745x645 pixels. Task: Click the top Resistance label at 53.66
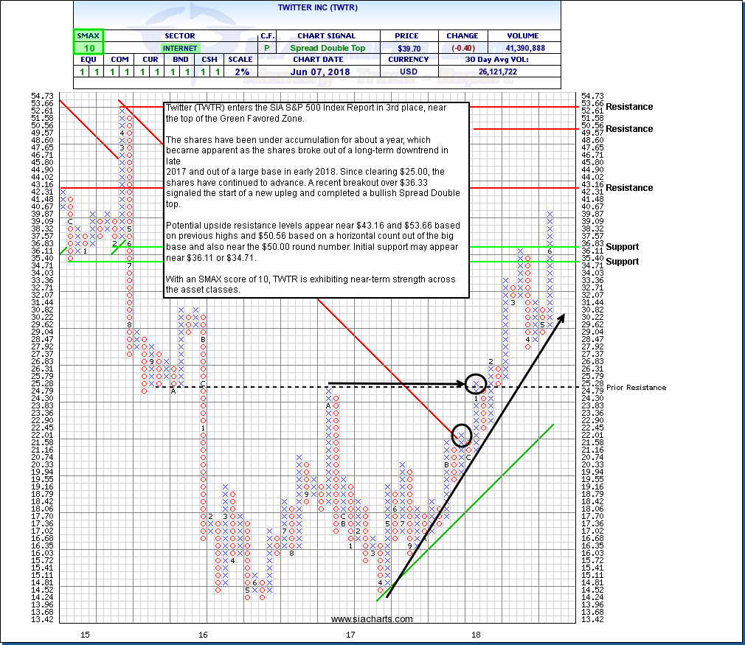(x=629, y=107)
